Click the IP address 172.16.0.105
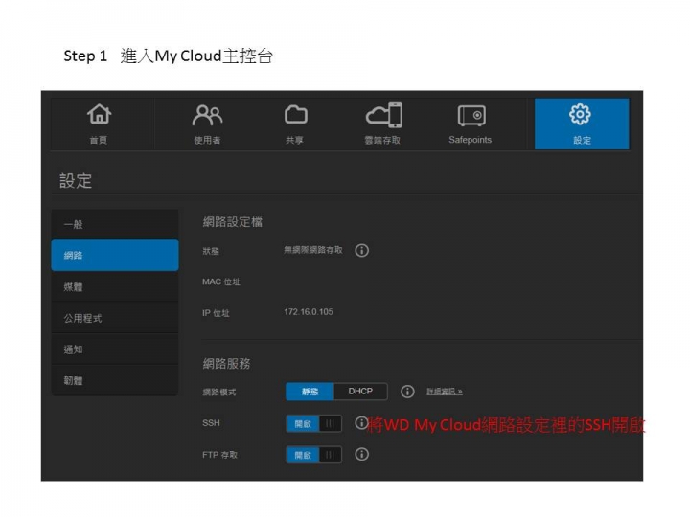The height and width of the screenshot is (517, 690). 309,312
